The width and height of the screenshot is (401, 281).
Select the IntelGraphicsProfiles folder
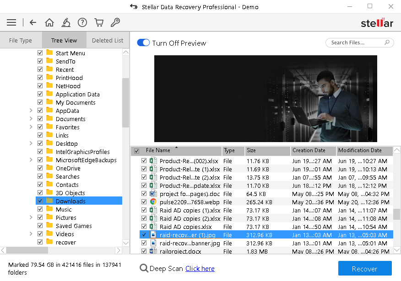pos(82,152)
